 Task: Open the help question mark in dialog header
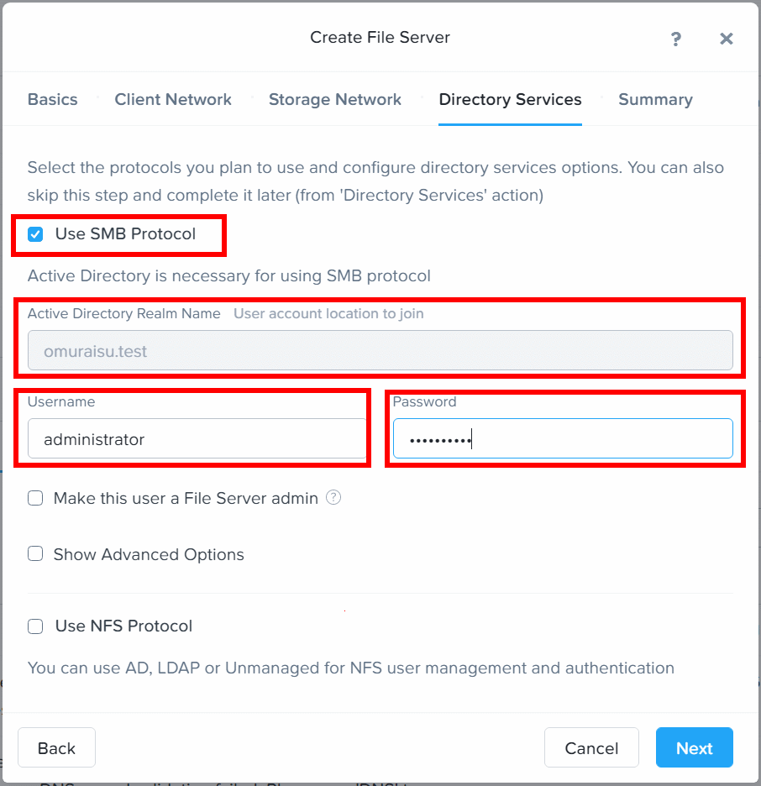click(x=676, y=39)
